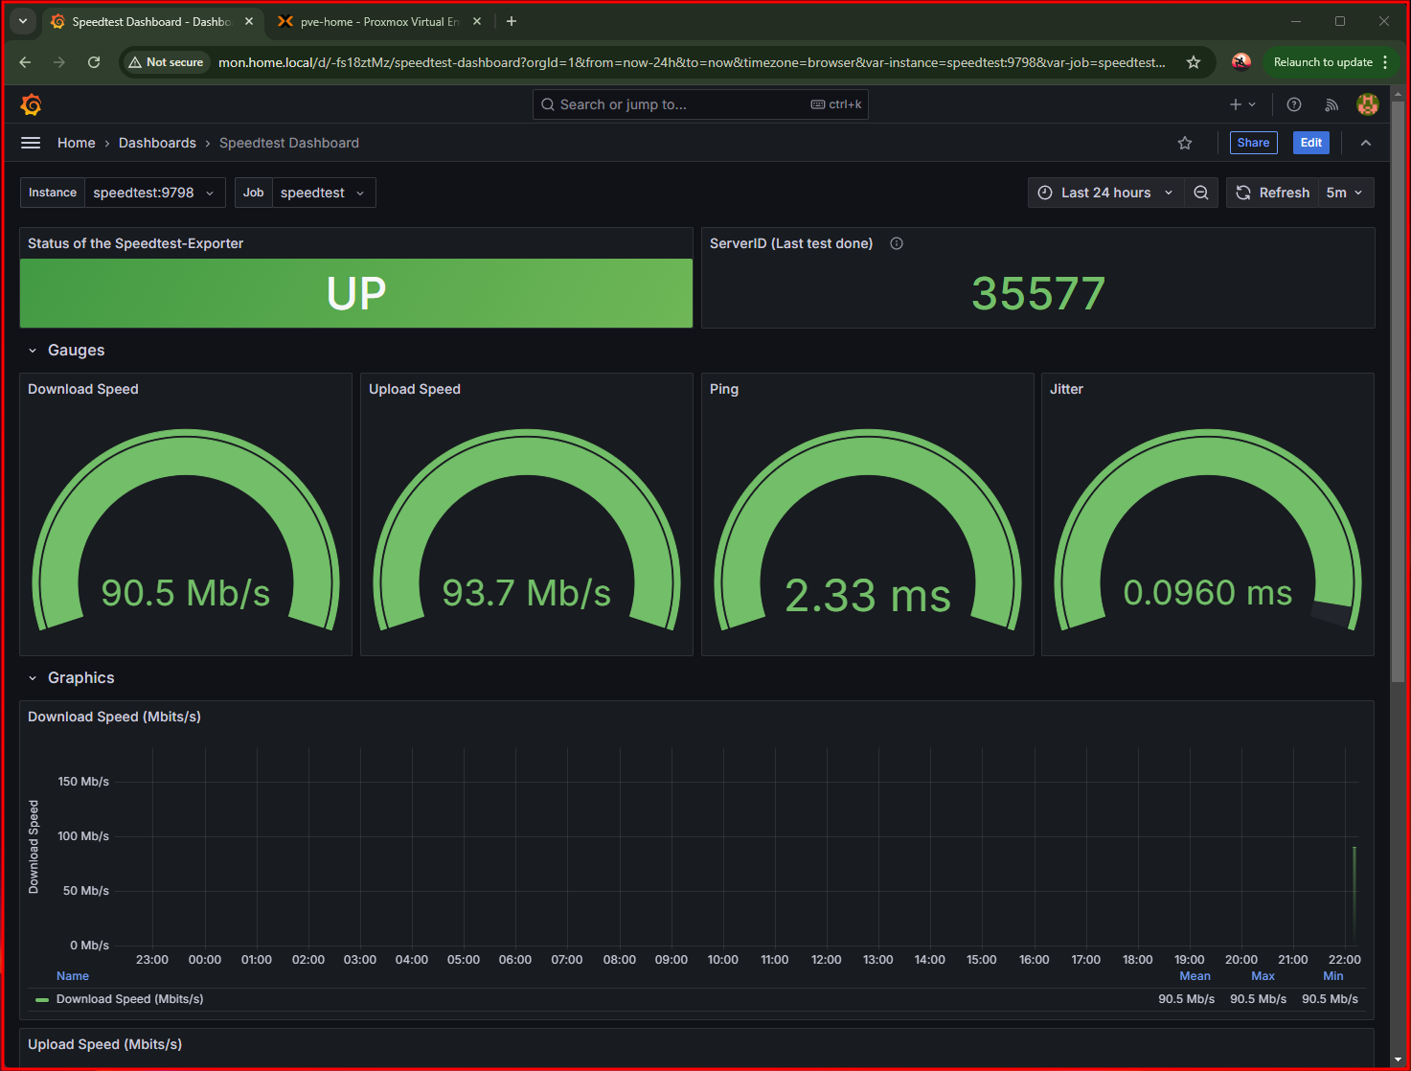This screenshot has height=1071, width=1411.
Task: Click the ServerID panel info icon
Action: (897, 243)
